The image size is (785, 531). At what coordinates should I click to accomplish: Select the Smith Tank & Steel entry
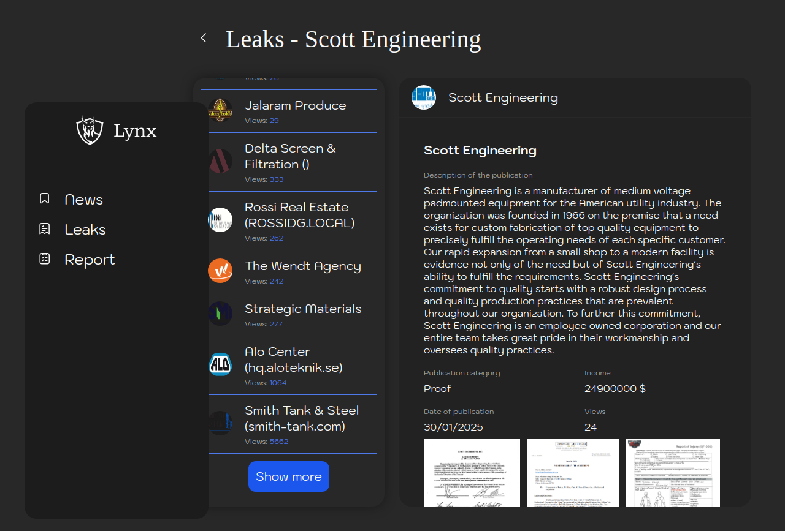[301, 418]
